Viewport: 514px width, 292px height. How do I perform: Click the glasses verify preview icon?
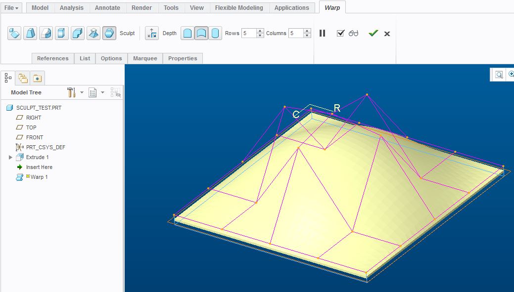pyautogui.click(x=353, y=33)
